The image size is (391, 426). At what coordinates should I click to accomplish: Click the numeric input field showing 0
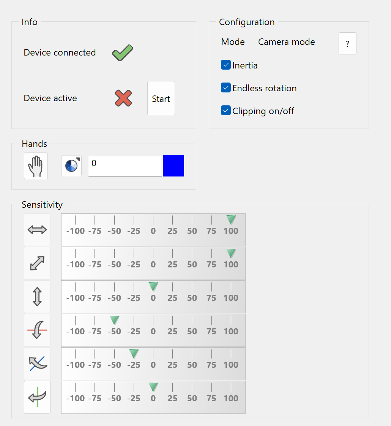pos(125,165)
